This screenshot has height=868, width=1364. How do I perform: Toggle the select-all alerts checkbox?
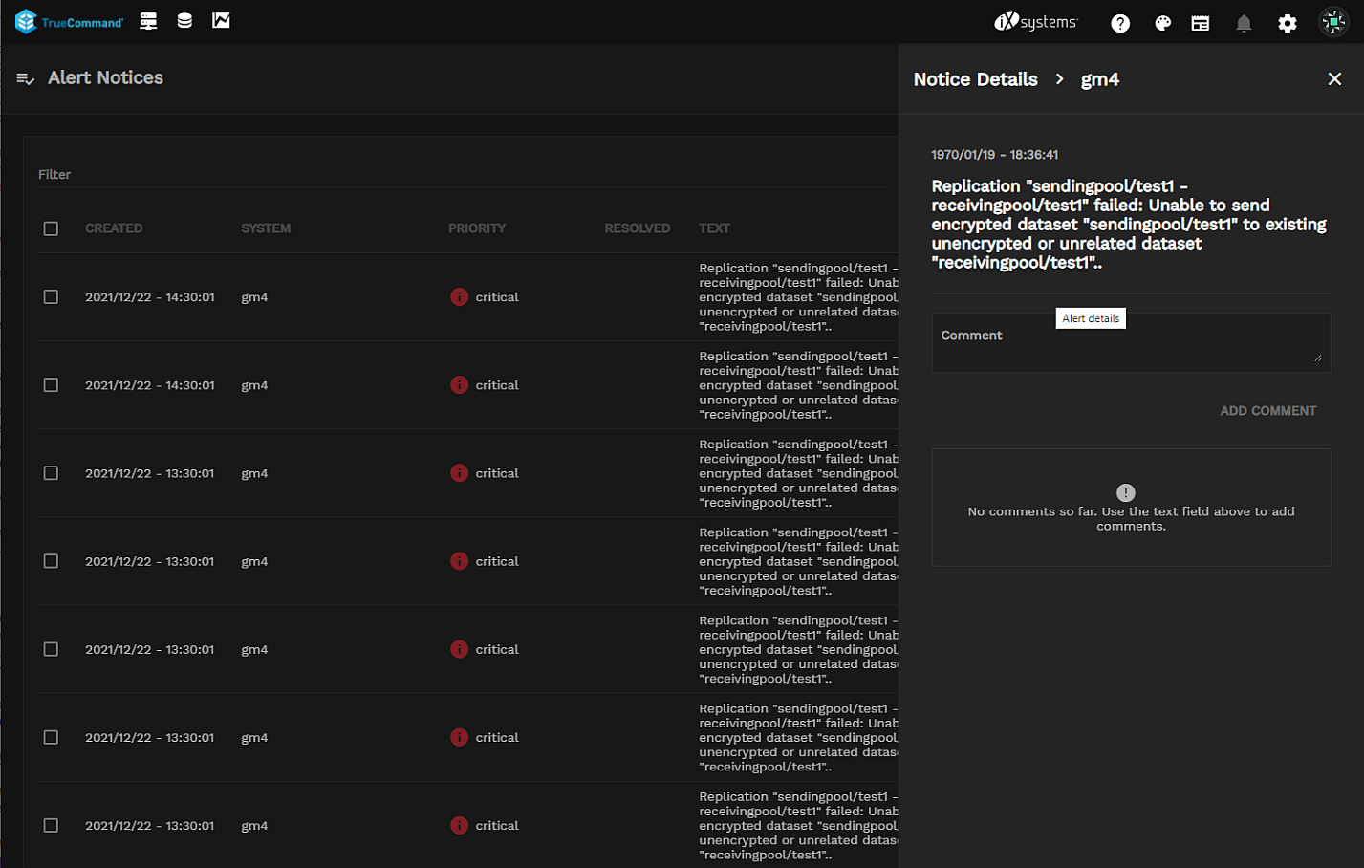tap(51, 228)
